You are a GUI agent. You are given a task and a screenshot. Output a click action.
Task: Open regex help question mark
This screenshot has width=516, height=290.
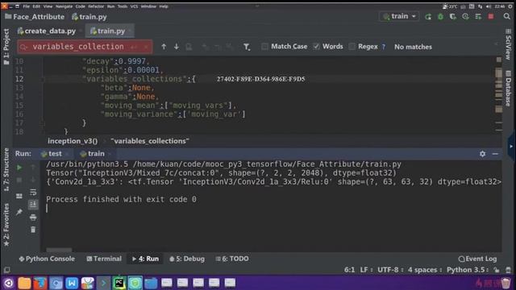(x=384, y=47)
